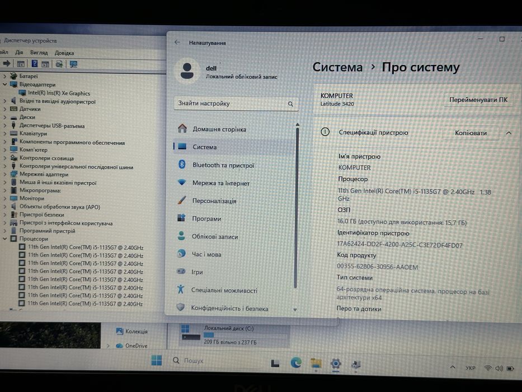Select Intel(R) Iris(R) Xe Graphics device
The height and width of the screenshot is (392, 522).
tap(59, 94)
